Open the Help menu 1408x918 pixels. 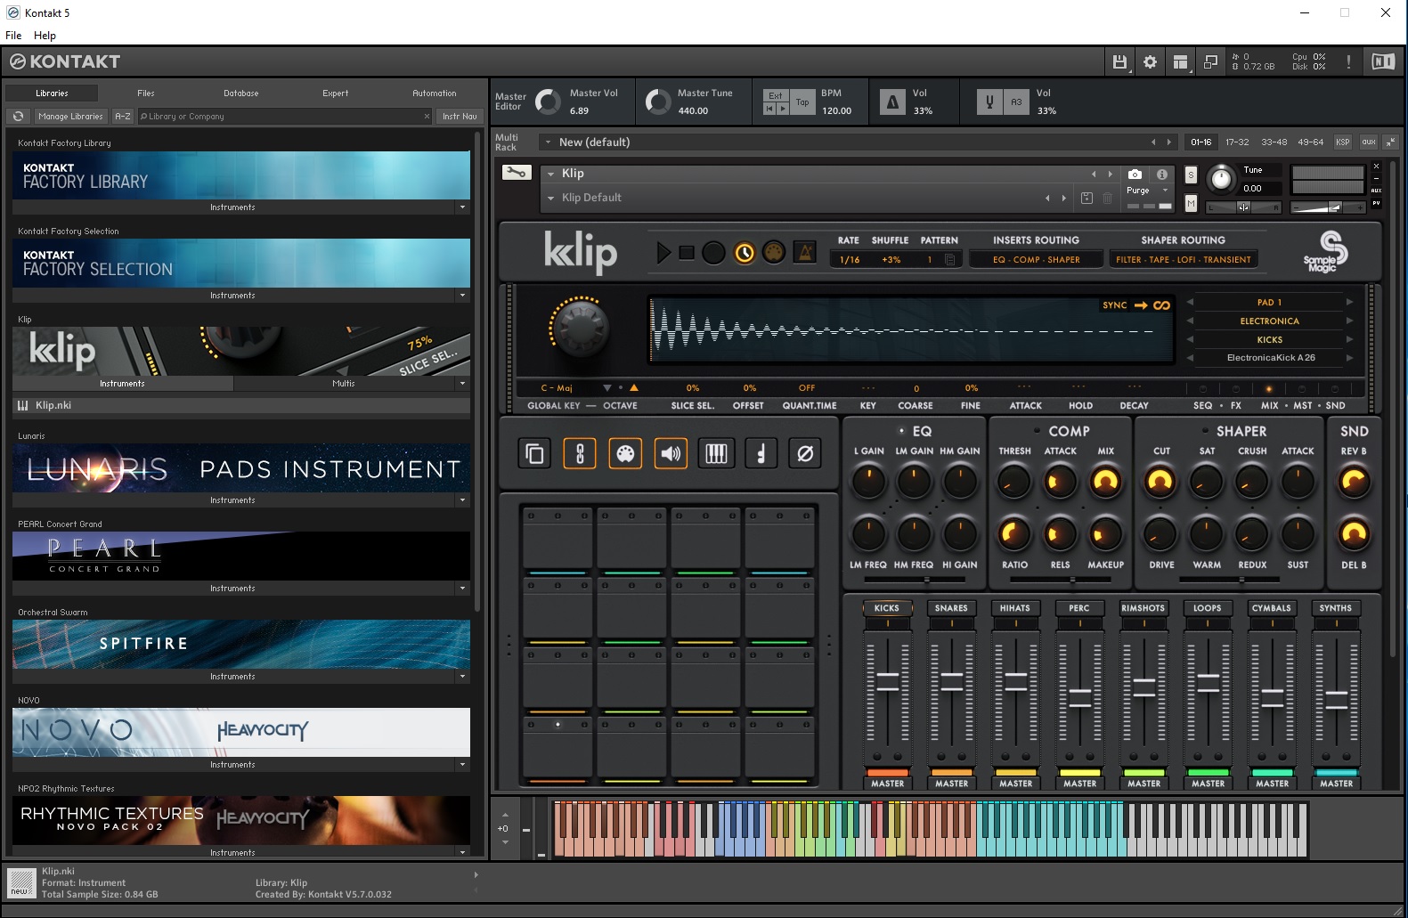coord(45,36)
